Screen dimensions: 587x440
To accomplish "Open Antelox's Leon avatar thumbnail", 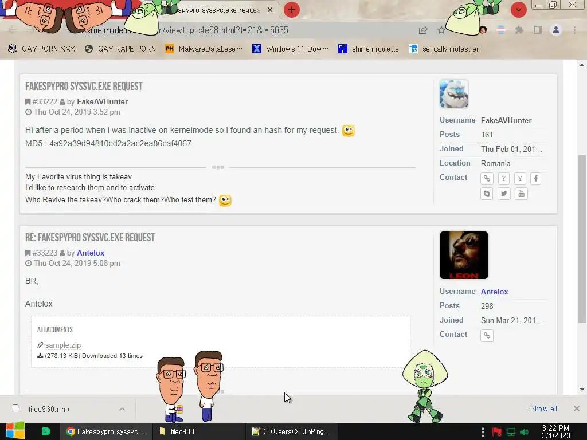I will (x=464, y=255).
